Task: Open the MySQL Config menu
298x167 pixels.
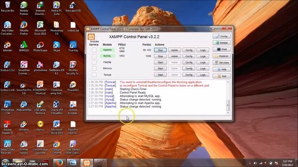Action: coord(189,56)
